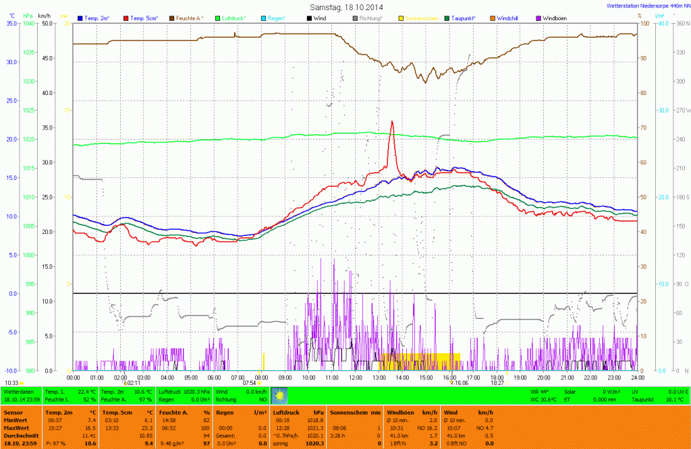Image resolution: width=691 pixels, height=449 pixels.
Task: Click the Wind legend label
Action: (321, 18)
